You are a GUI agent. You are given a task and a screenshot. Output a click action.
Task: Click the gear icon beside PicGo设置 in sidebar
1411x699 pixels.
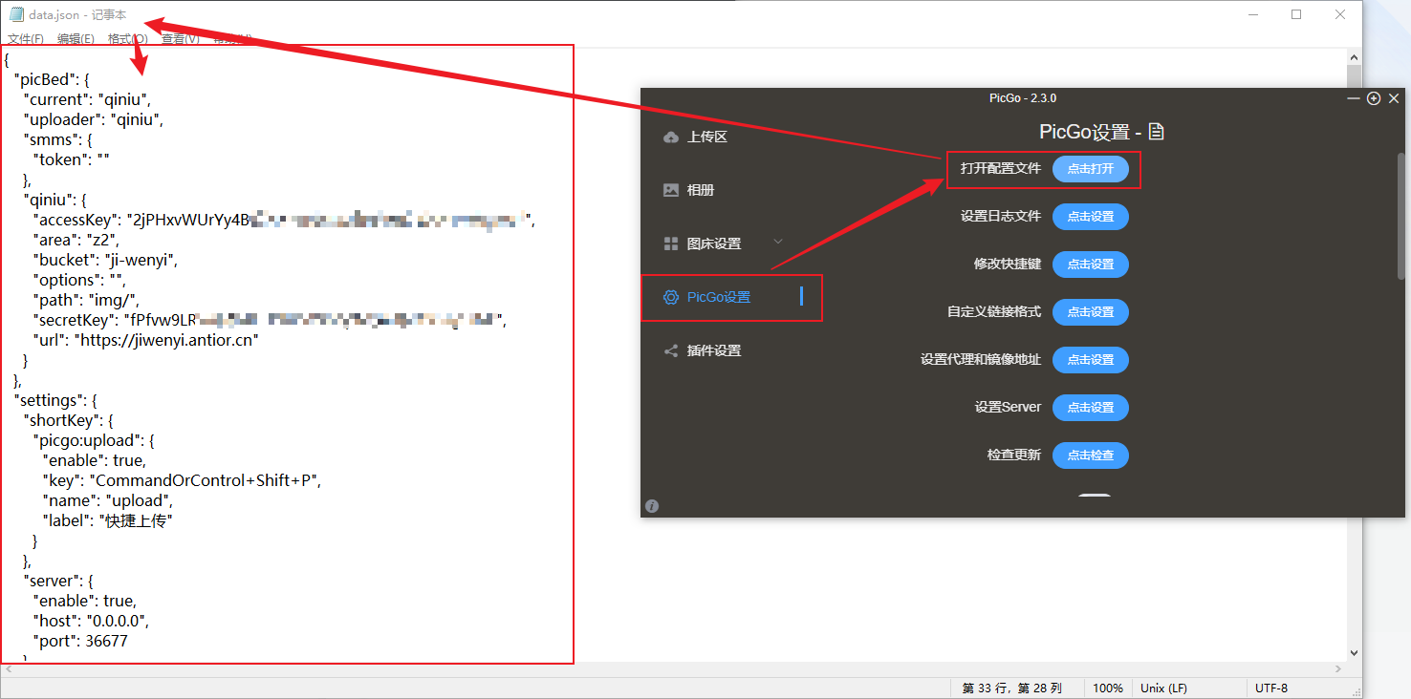click(671, 297)
